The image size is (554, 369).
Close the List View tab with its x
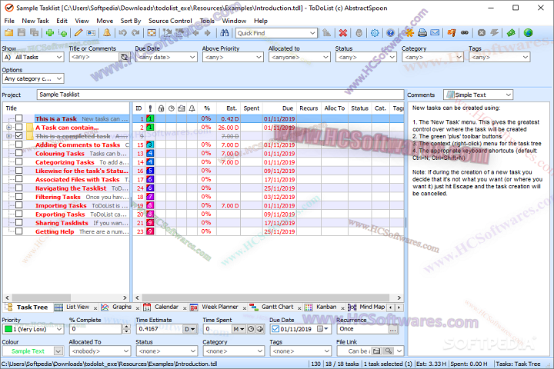click(x=95, y=308)
